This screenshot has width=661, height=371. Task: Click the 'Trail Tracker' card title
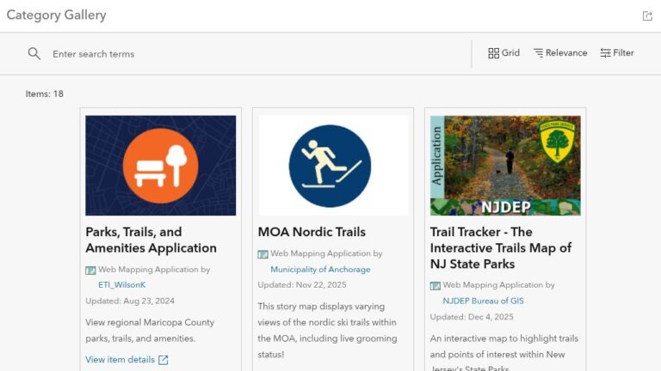coord(501,247)
